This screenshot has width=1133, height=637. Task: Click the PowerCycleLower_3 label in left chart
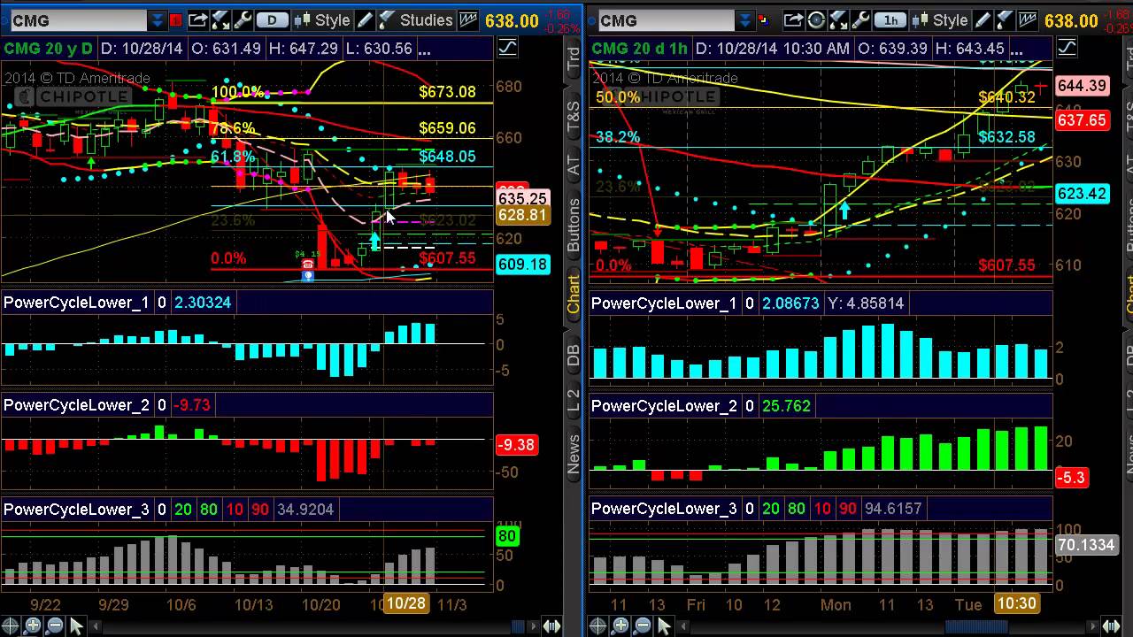coord(76,510)
